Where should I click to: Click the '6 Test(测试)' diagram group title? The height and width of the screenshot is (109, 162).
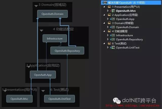coord(59,90)
